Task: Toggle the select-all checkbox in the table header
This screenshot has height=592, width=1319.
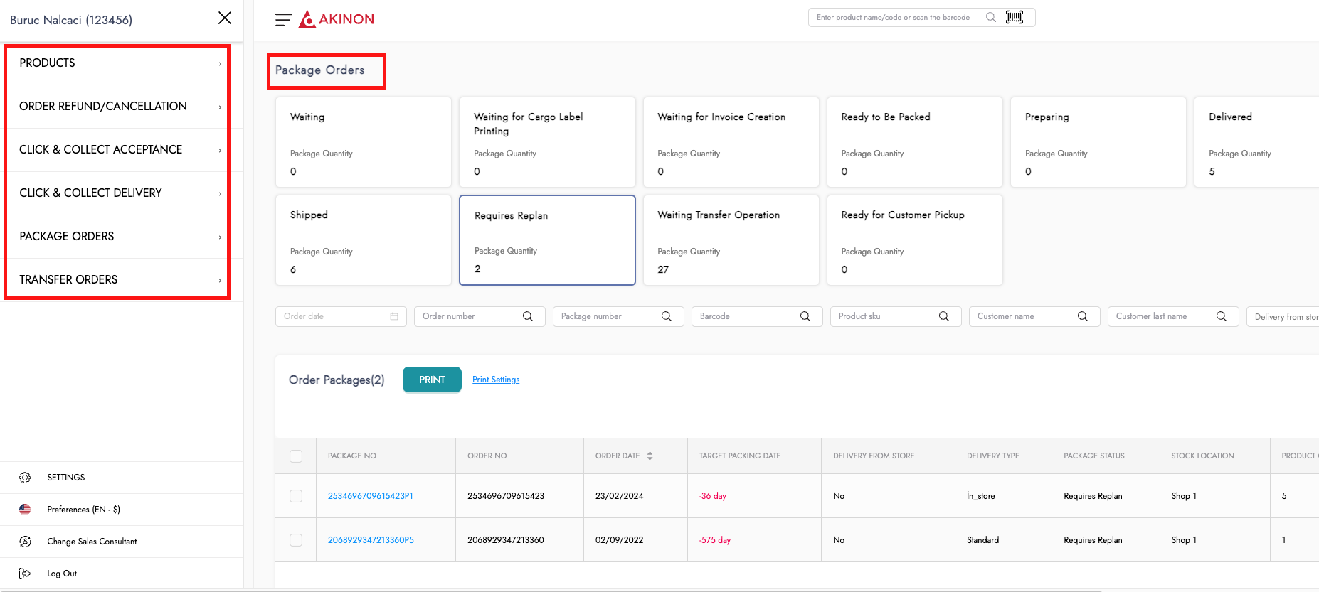Action: (296, 456)
